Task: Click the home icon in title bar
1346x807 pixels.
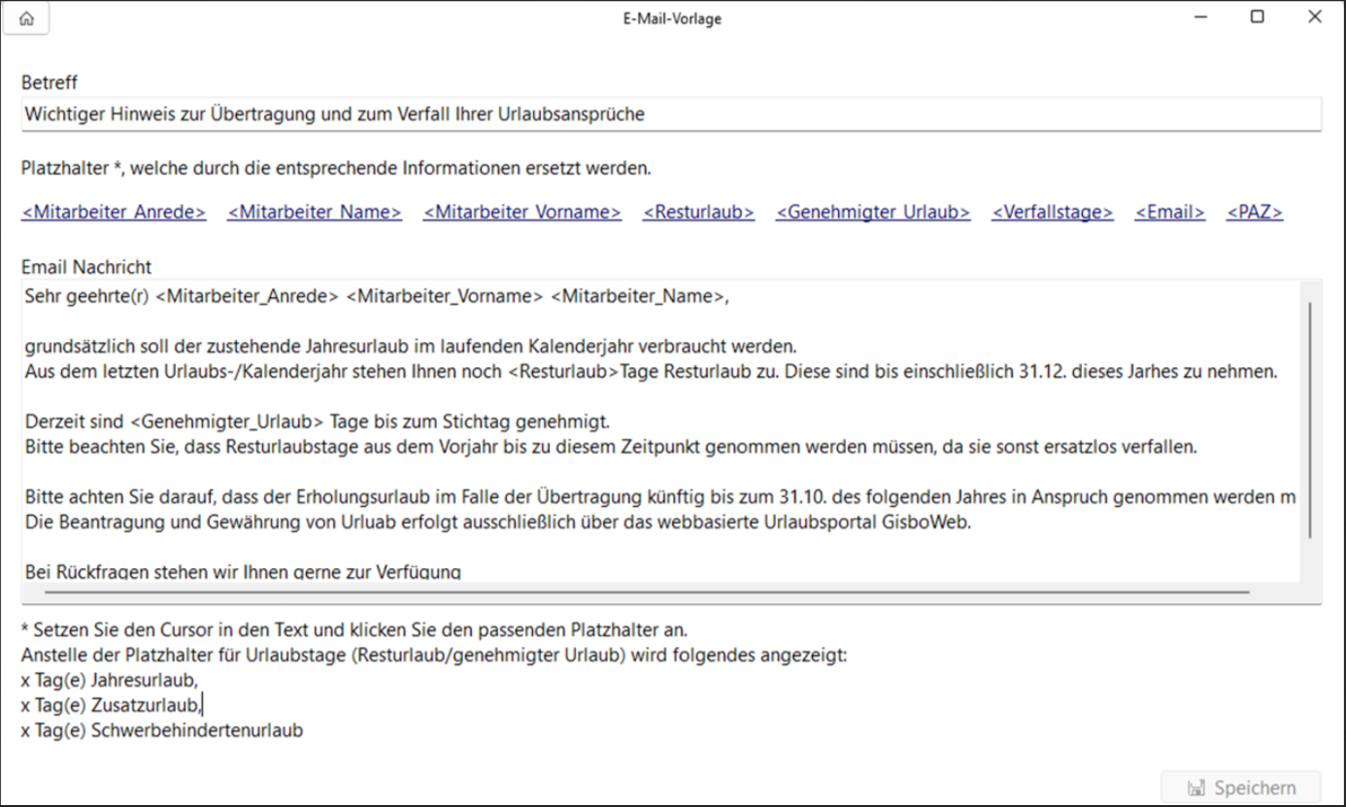Action: (x=26, y=18)
